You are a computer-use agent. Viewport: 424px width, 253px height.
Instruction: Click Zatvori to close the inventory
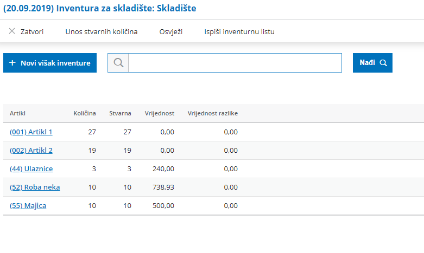pyautogui.click(x=32, y=31)
